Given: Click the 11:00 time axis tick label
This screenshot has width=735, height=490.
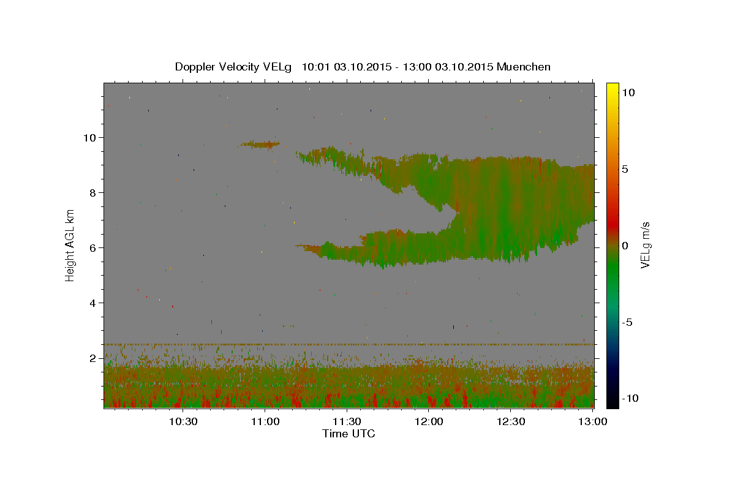Looking at the screenshot, I should (x=265, y=422).
